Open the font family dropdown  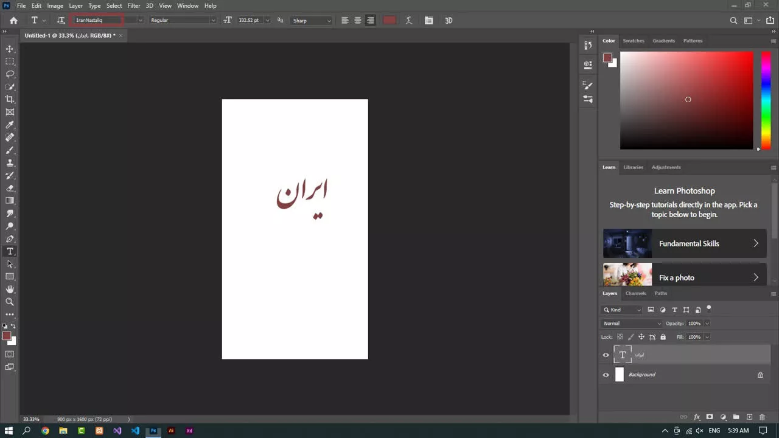pyautogui.click(x=140, y=20)
